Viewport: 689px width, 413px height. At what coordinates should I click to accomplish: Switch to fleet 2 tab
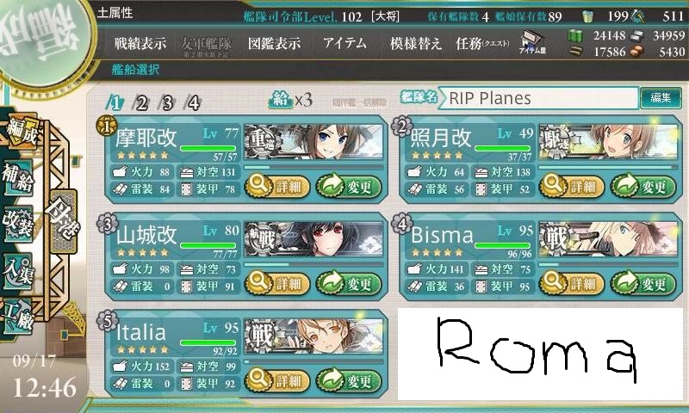pos(141,103)
